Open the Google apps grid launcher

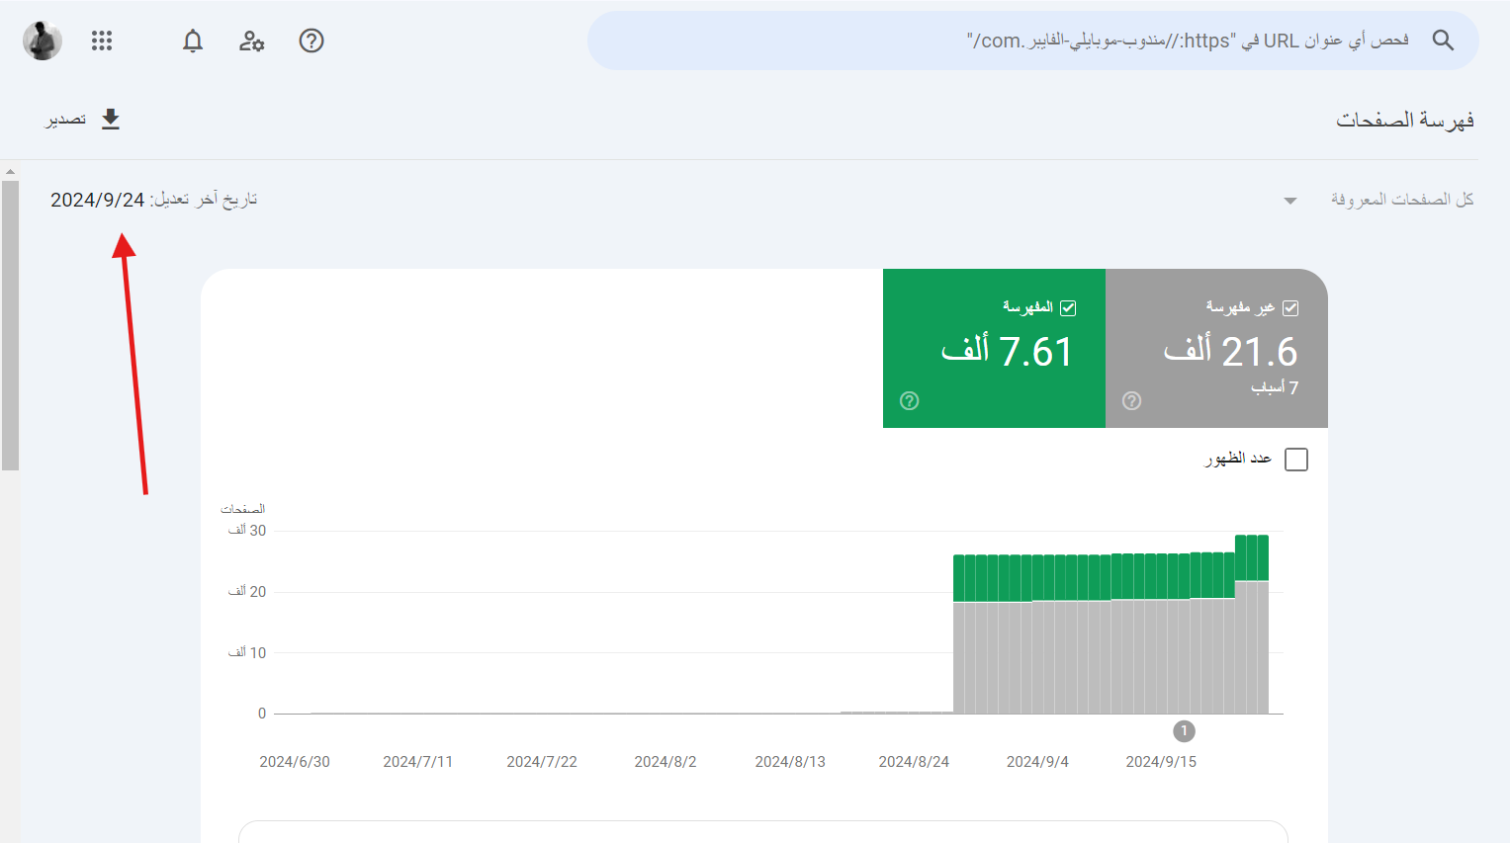coord(102,41)
